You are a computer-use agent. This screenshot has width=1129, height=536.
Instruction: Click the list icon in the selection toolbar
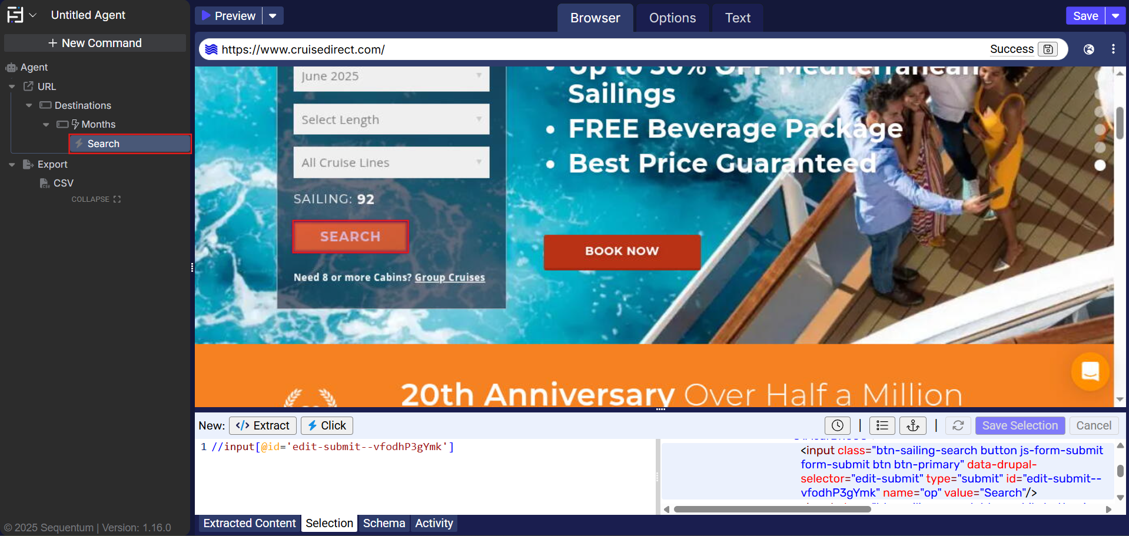(x=882, y=425)
